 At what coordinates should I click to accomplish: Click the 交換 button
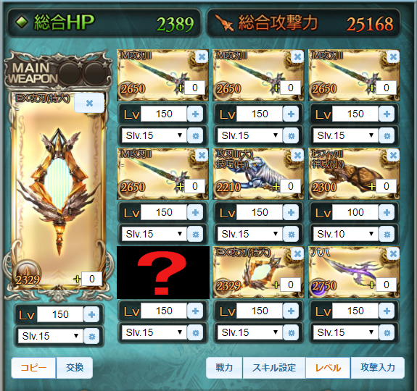pyautogui.click(x=75, y=368)
